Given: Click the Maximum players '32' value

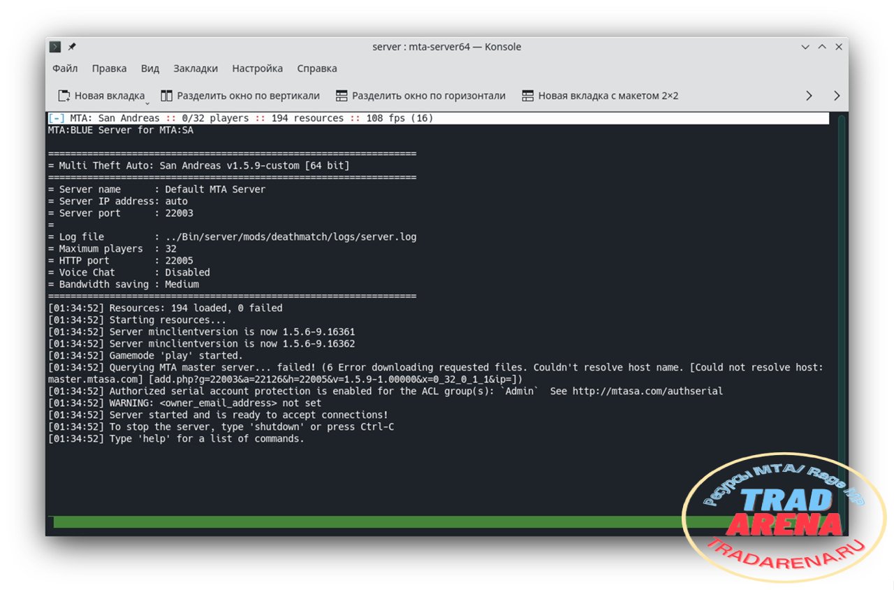Looking at the screenshot, I should 170,249.
